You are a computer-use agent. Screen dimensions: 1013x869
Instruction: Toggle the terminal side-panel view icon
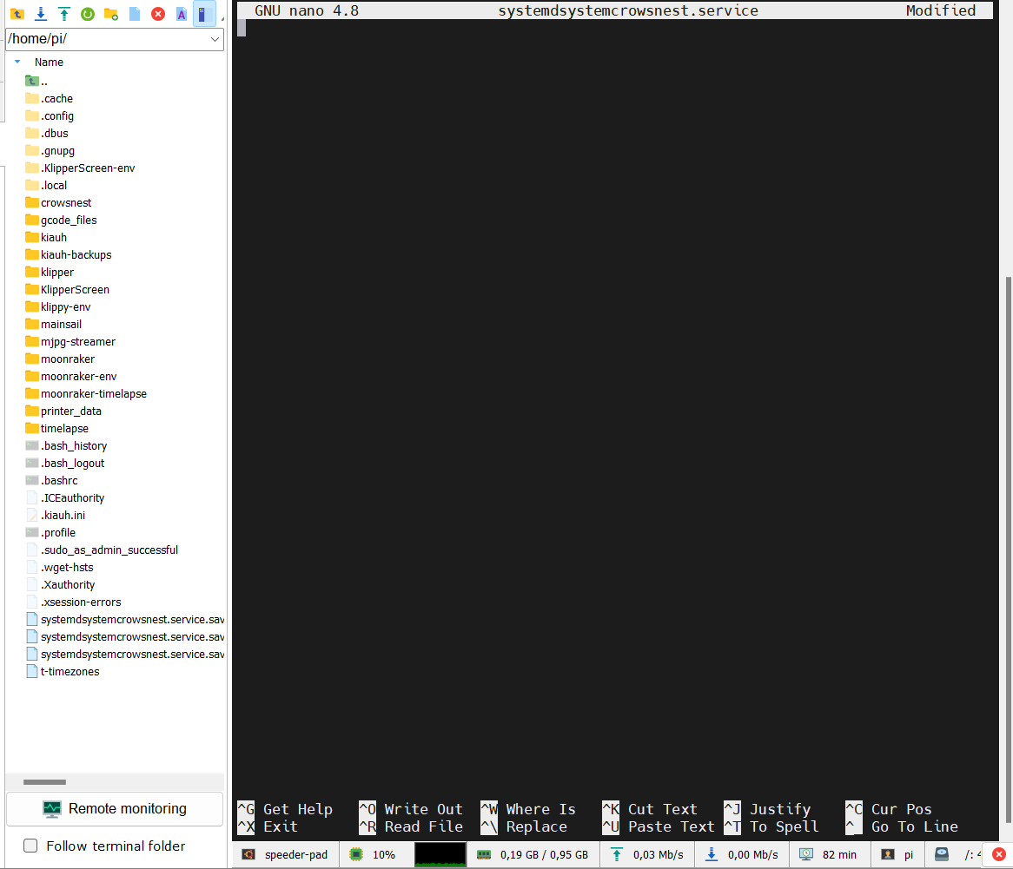point(204,14)
